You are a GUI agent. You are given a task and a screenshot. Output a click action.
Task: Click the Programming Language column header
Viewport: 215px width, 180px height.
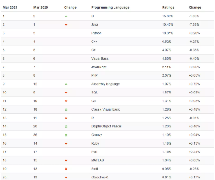(110, 7)
